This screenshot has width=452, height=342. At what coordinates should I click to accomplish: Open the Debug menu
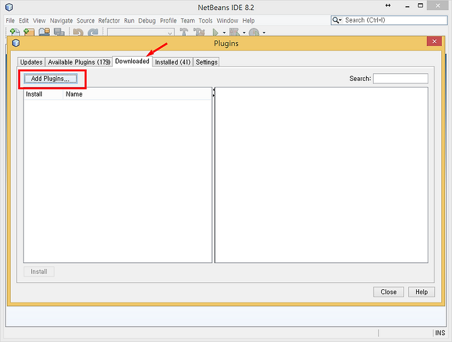click(x=147, y=21)
